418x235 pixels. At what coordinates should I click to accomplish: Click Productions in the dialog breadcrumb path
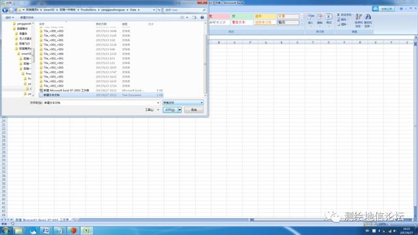pyautogui.click(x=88, y=10)
